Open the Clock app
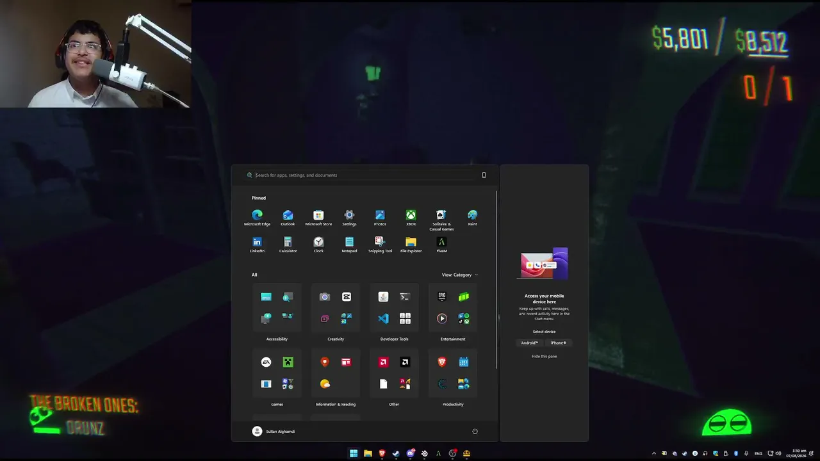Viewport: 820px width, 461px height. pyautogui.click(x=318, y=245)
